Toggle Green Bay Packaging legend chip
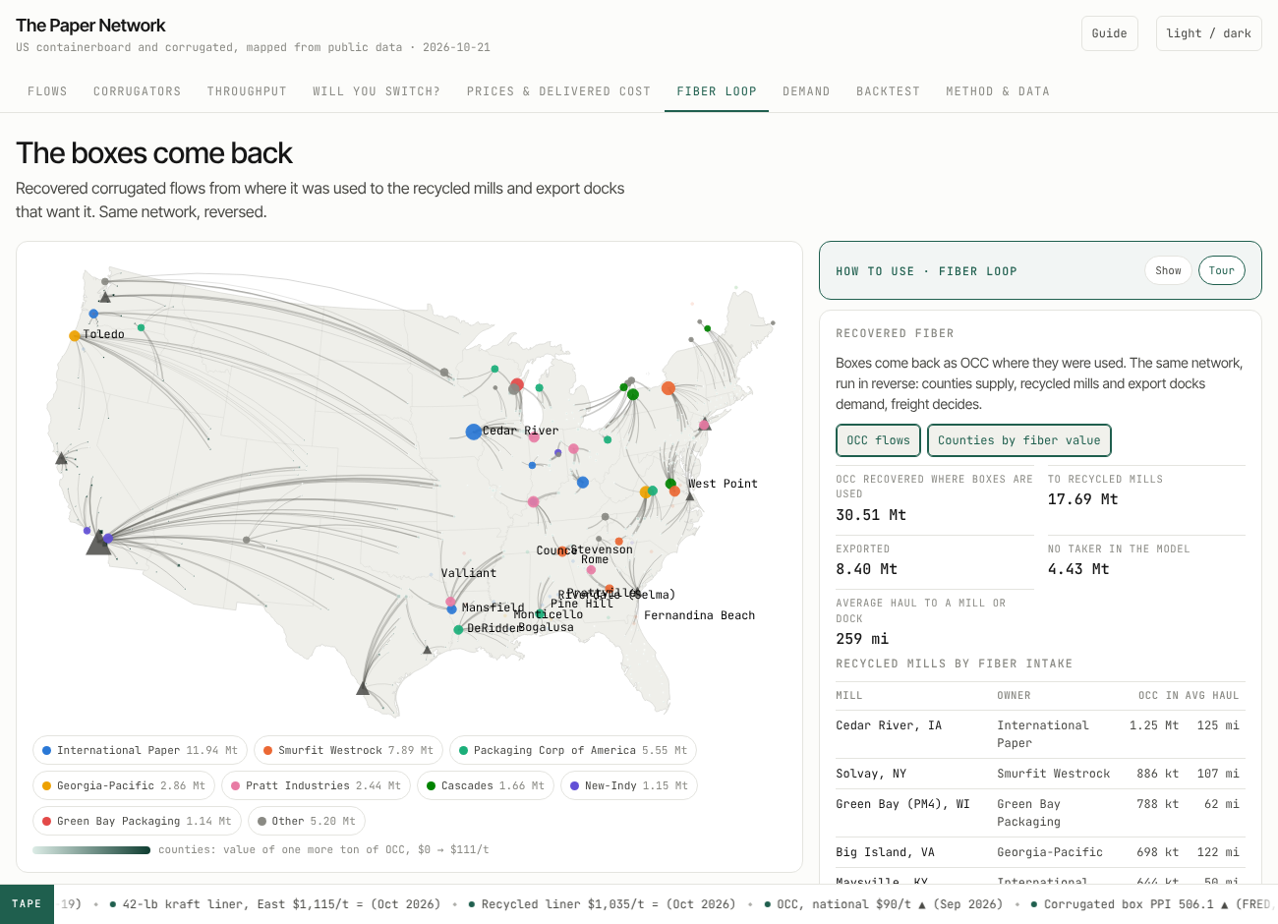 (138, 821)
